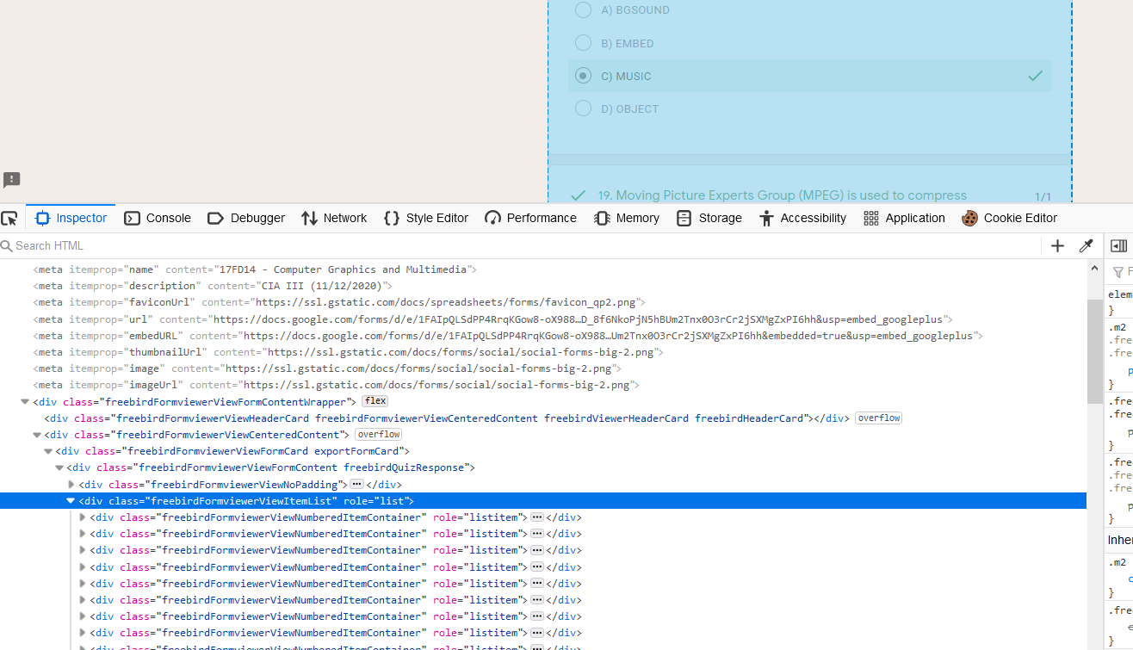Viewport: 1133px width, 650px height.
Task: Open the Storage tab
Action: point(709,218)
